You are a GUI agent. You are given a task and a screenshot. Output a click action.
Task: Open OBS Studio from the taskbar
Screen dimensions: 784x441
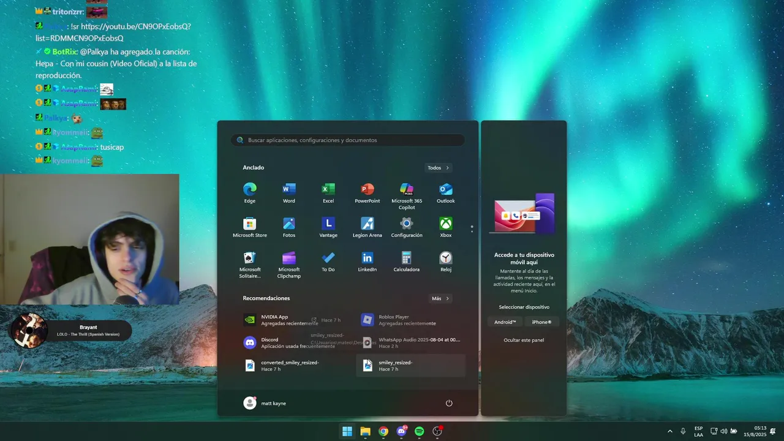[437, 431]
